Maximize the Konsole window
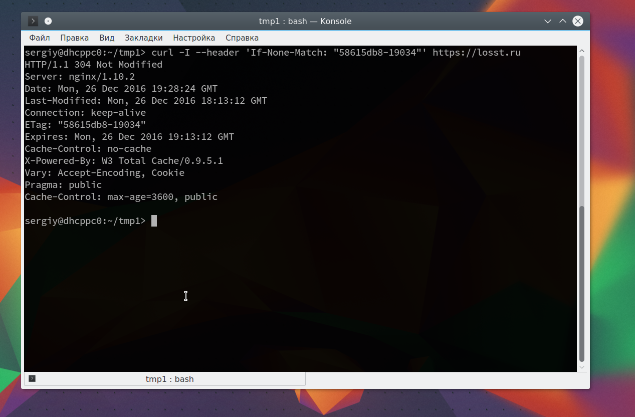 [x=563, y=21]
